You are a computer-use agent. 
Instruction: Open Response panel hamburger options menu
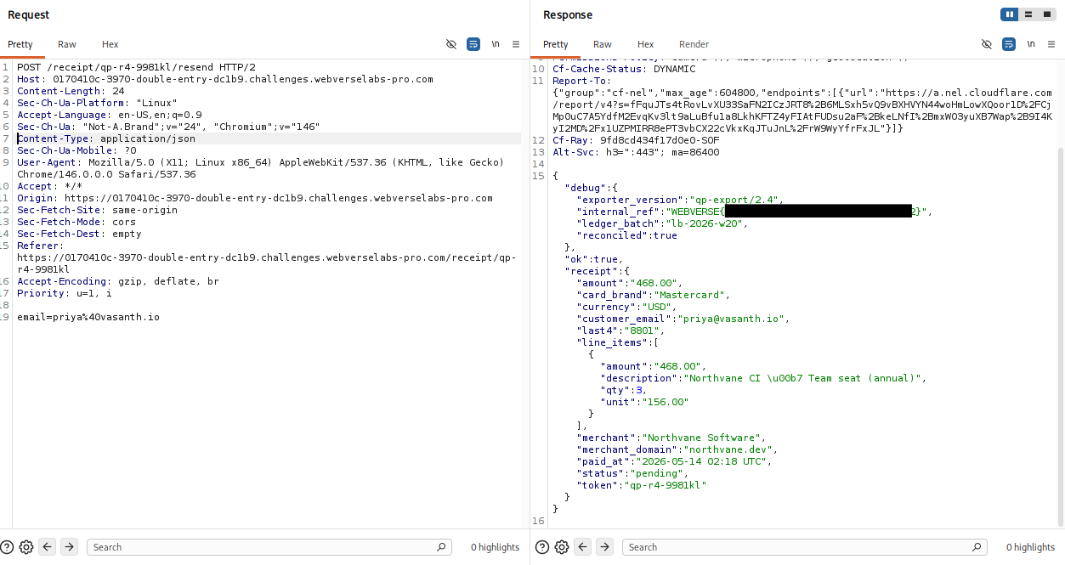point(1051,44)
